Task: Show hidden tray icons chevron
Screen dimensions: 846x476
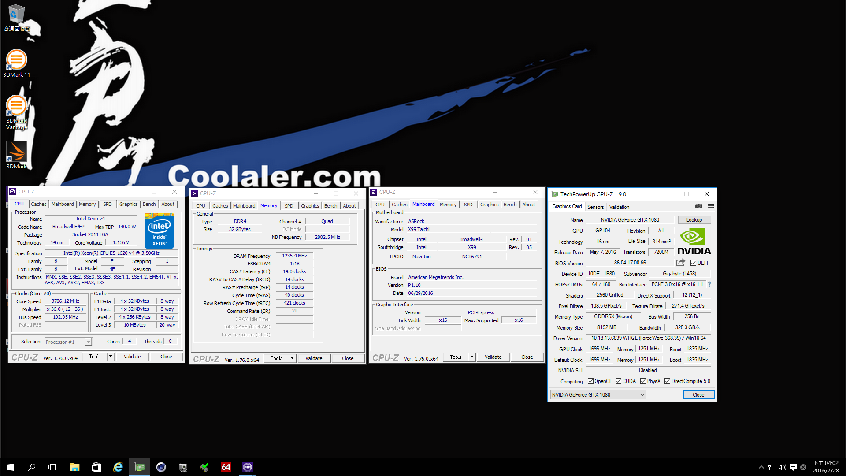Action: [x=761, y=467]
